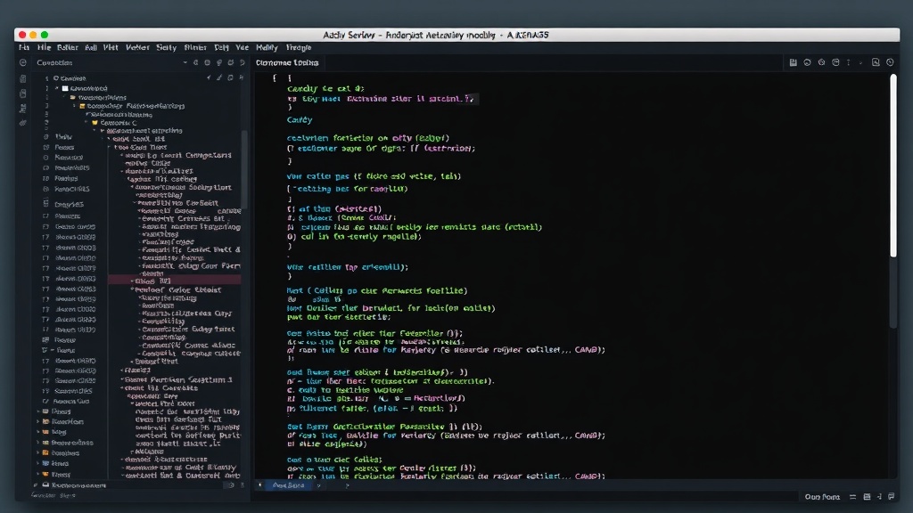
Task: Open the 'Baller' menu in the menu bar
Action: point(68,48)
